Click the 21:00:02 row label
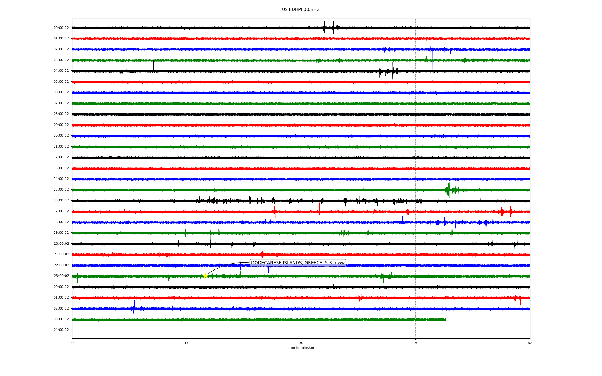 [x=61, y=254]
